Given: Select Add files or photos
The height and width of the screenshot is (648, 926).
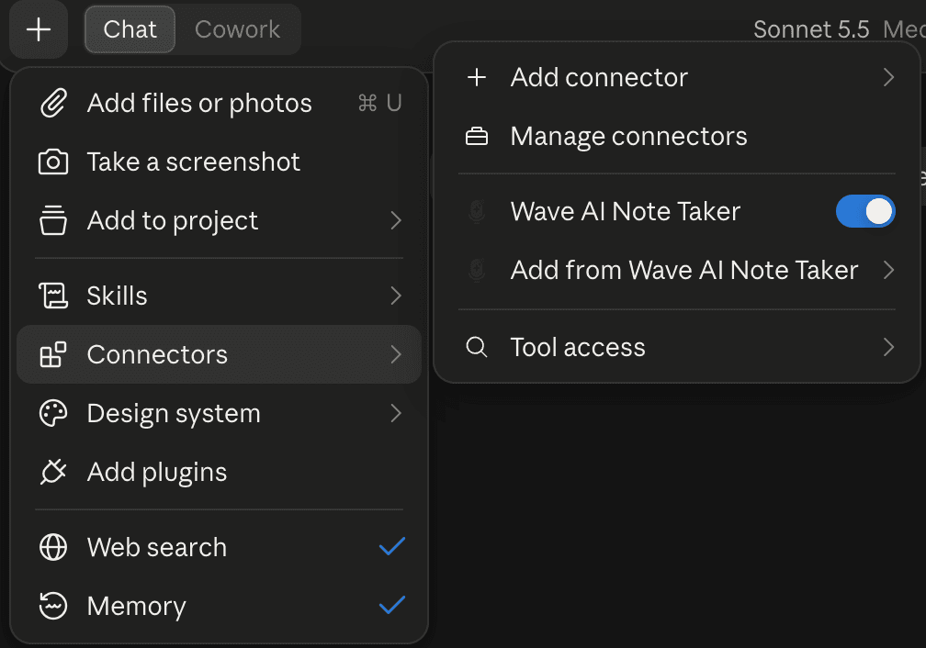Looking at the screenshot, I should (x=219, y=104).
